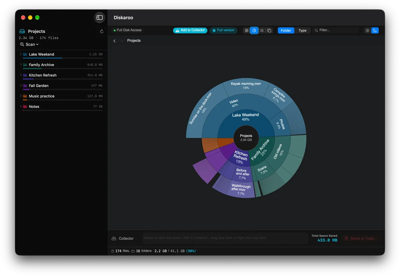Click the Projects disk drive icon
400x276 pixels.
point(22,31)
